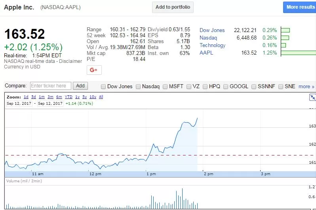Open the Nasdaq index link
Image resolution: width=316 pixels, height=210 pixels.
pos(208,38)
